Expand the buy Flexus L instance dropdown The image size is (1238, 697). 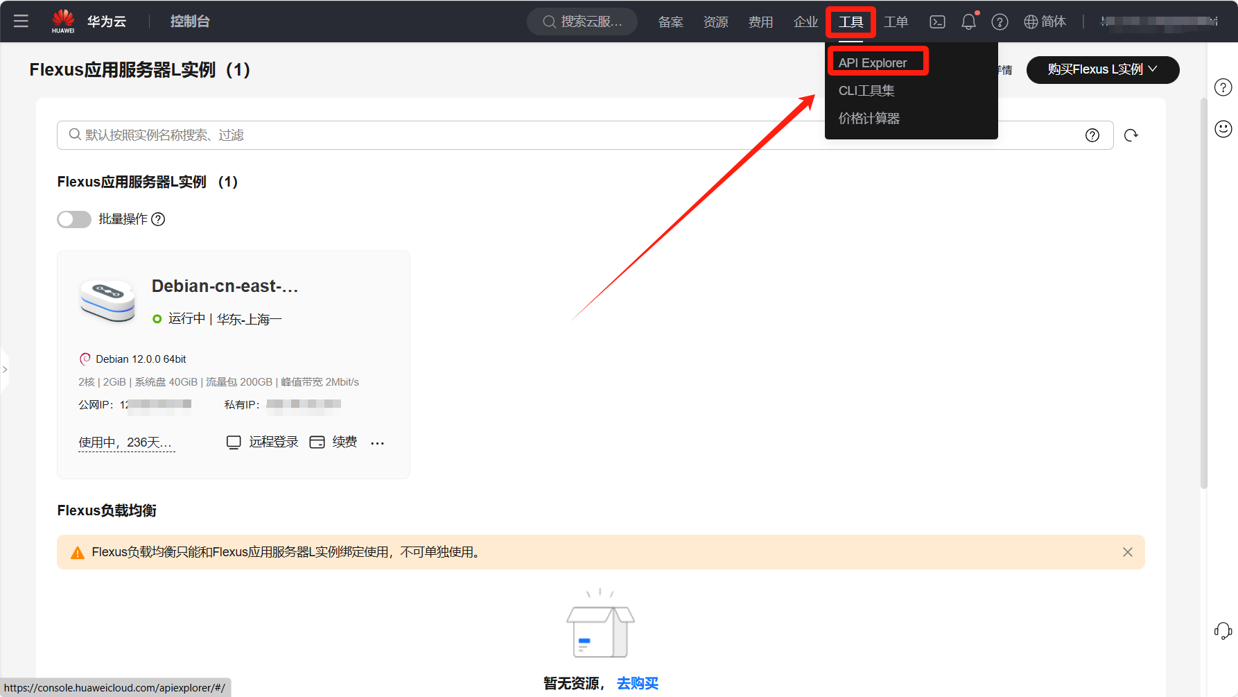[x=1102, y=69]
